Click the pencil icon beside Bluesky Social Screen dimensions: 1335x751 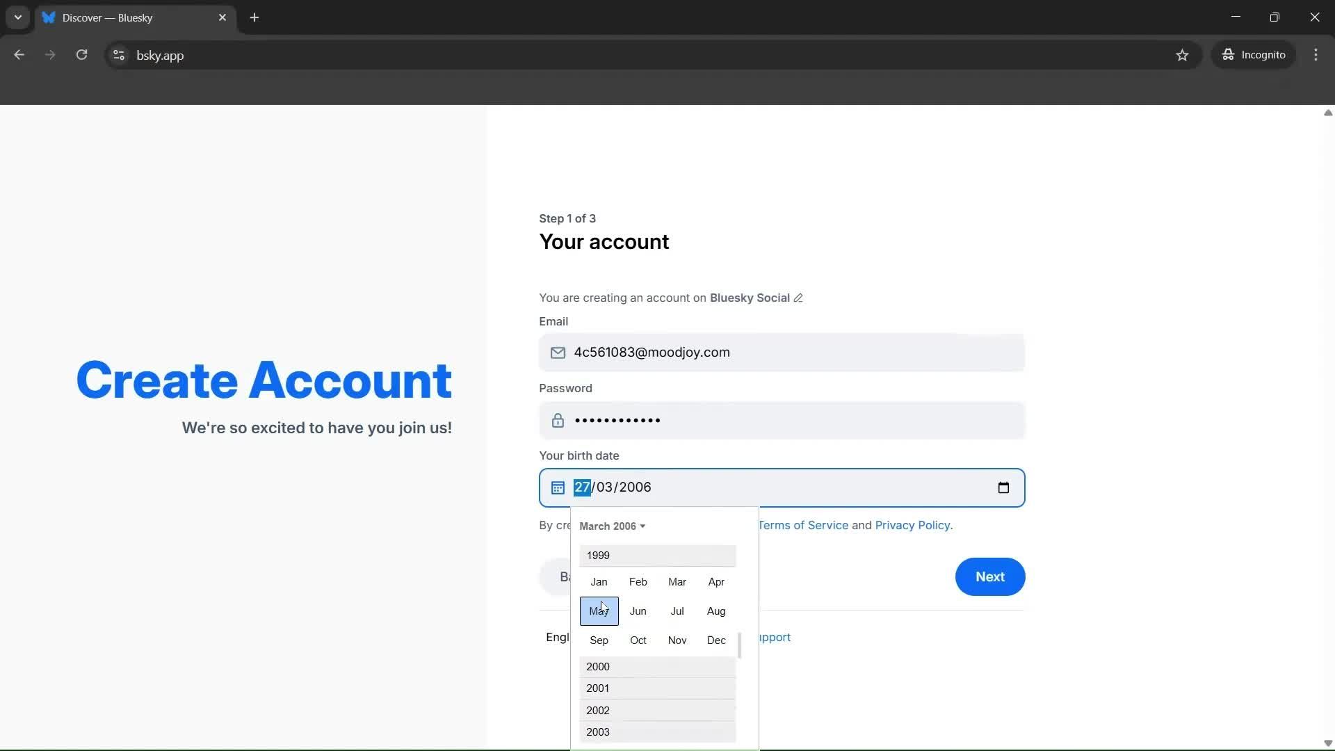(x=798, y=298)
